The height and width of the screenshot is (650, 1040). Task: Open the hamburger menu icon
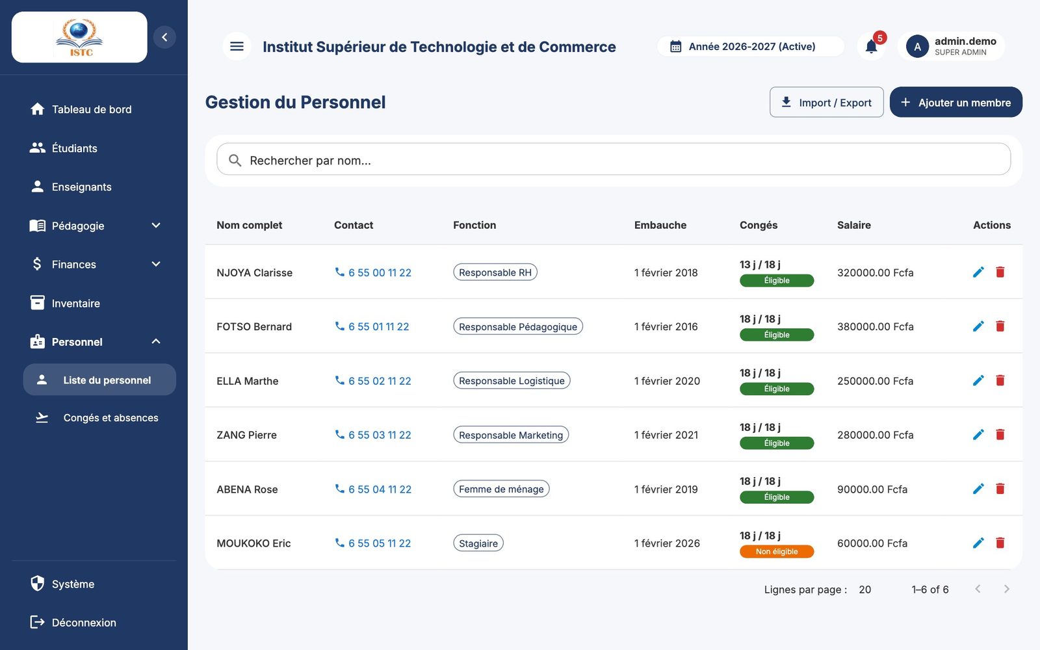pyautogui.click(x=237, y=46)
